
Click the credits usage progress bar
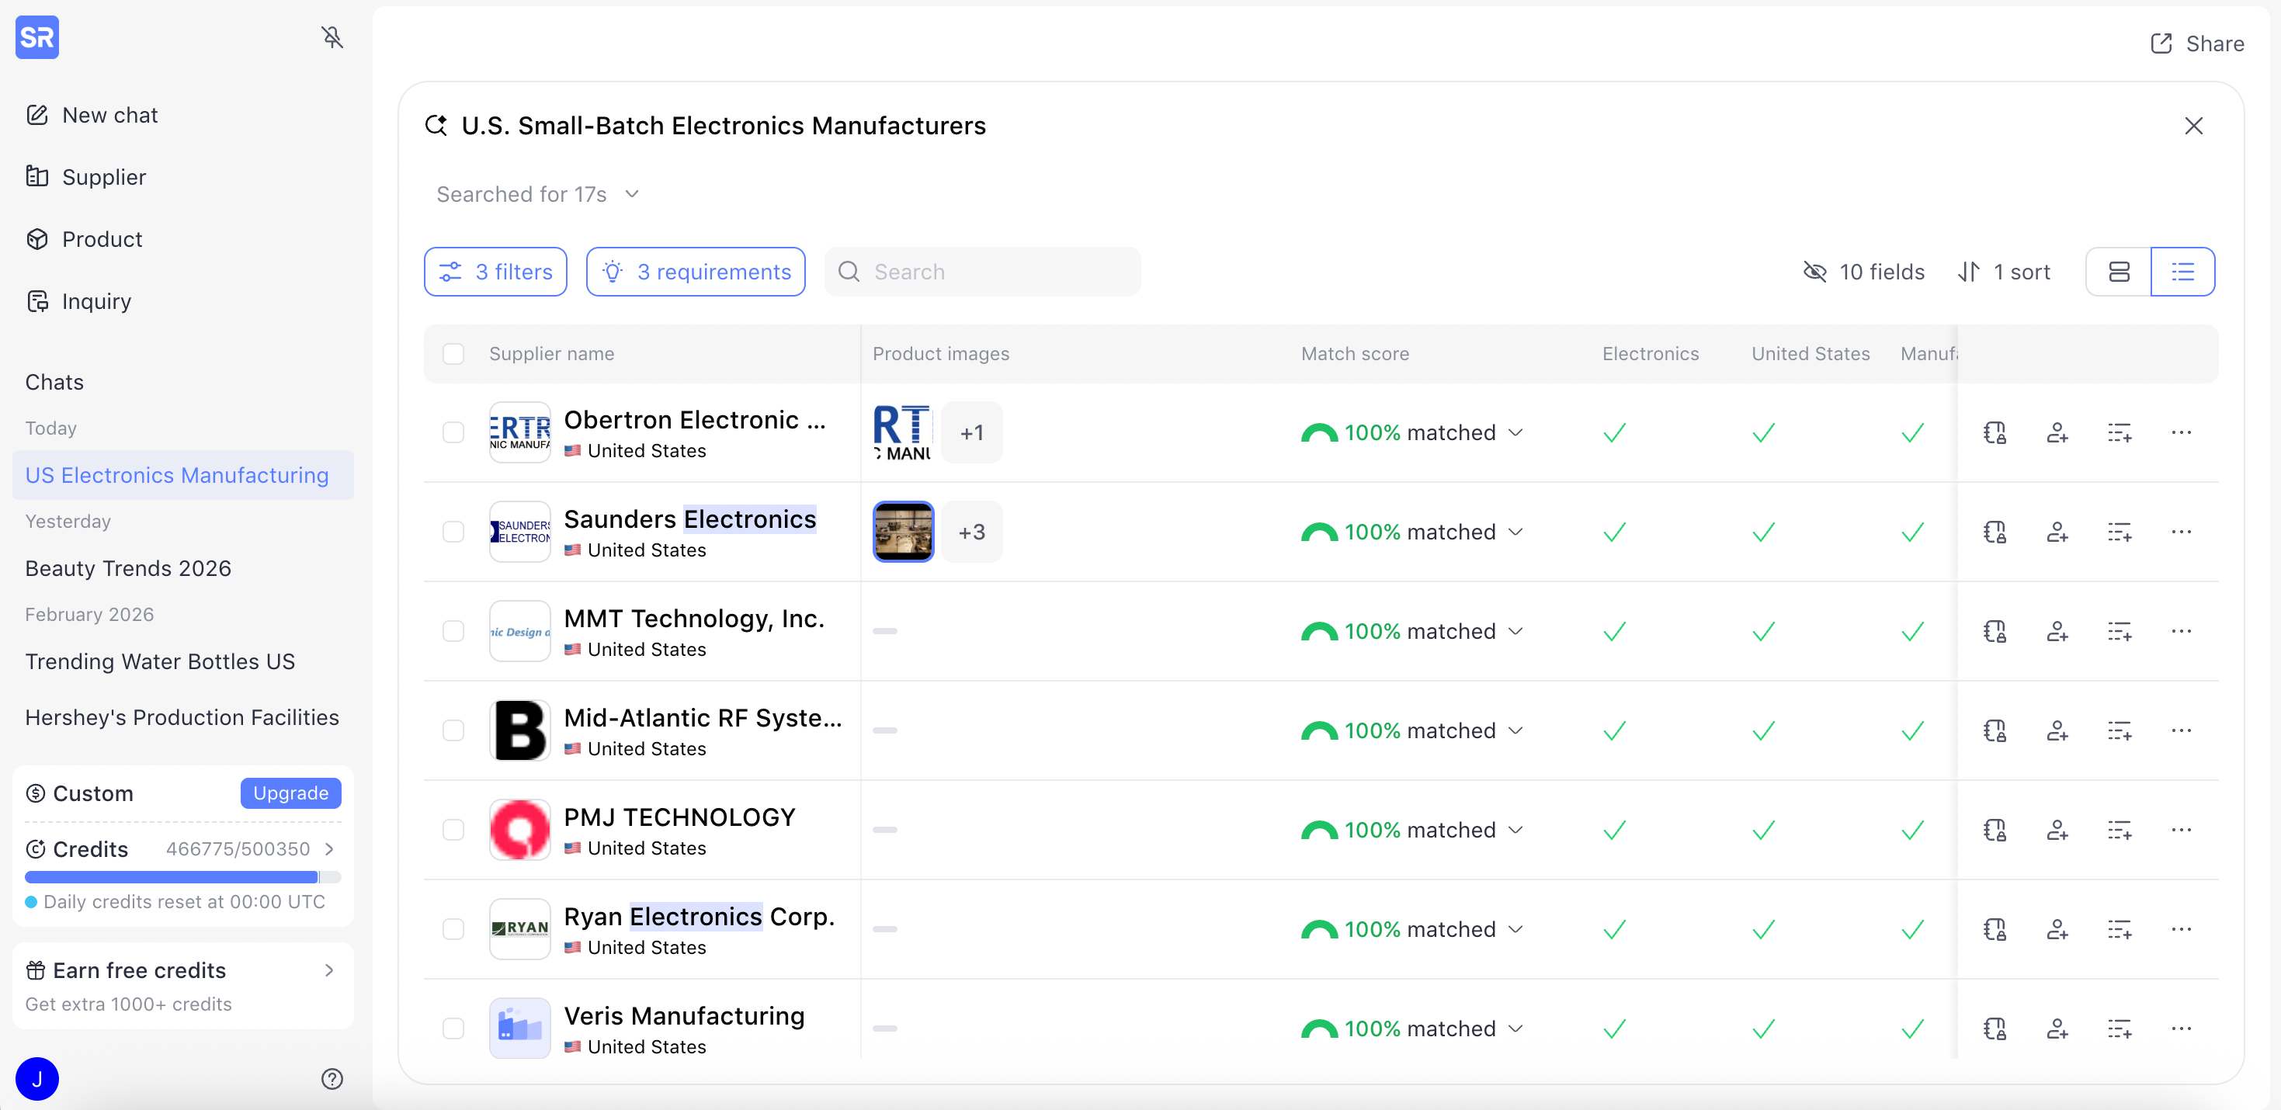click(182, 877)
